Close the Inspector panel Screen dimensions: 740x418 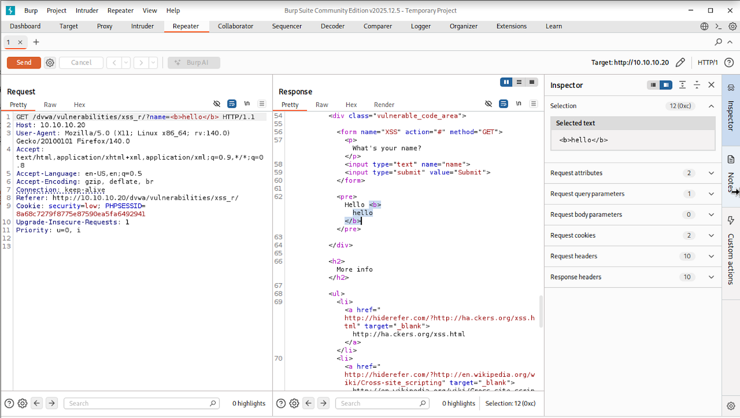pos(712,85)
